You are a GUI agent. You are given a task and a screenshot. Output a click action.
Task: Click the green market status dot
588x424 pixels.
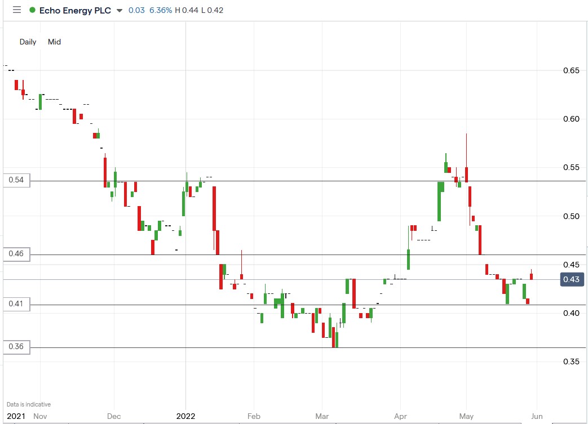click(x=33, y=10)
